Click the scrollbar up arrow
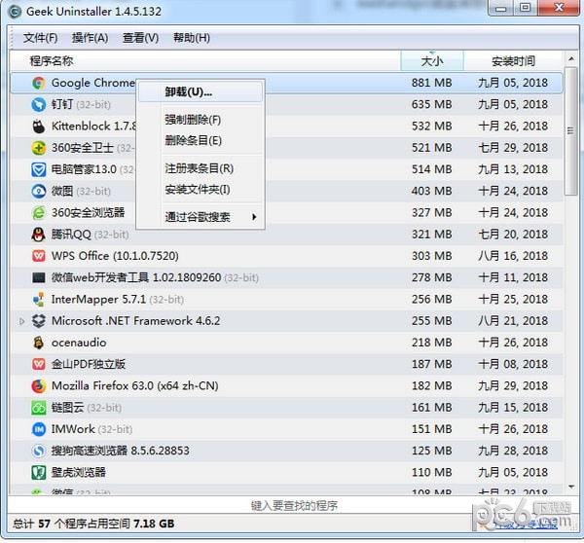Image resolution: width=584 pixels, height=543 pixels. tap(570, 58)
